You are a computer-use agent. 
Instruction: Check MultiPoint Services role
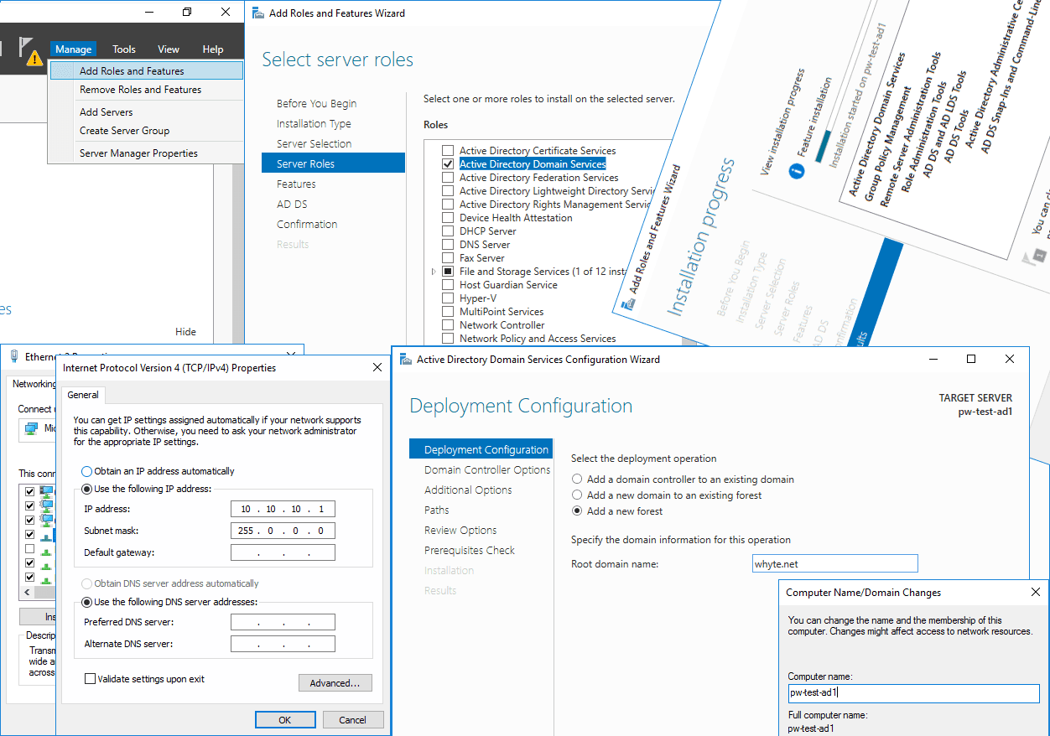pyautogui.click(x=448, y=312)
